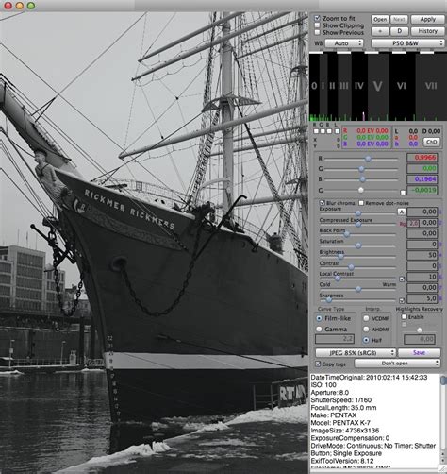Click the Rg field showing 2,0
The width and height of the screenshot is (447, 474).
413,223
